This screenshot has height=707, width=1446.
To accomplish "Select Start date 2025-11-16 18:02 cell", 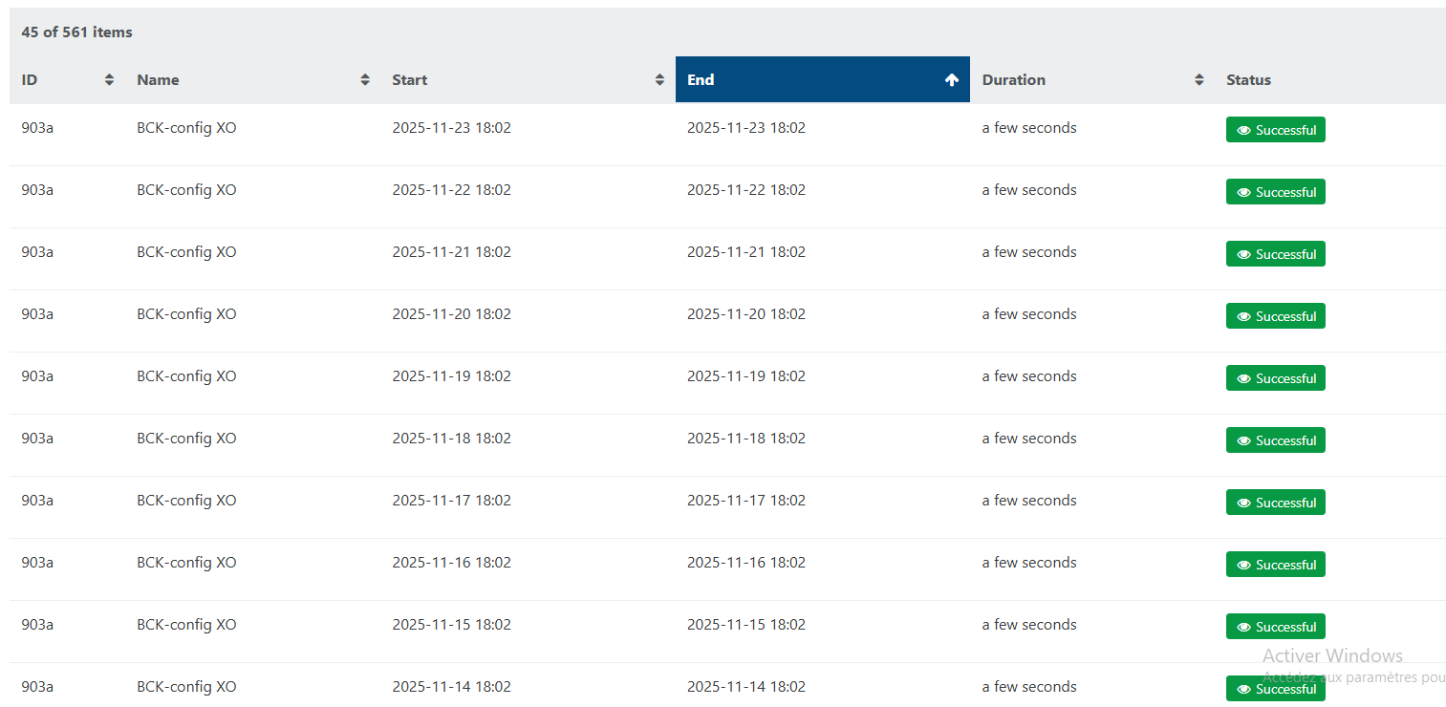I will point(451,563).
